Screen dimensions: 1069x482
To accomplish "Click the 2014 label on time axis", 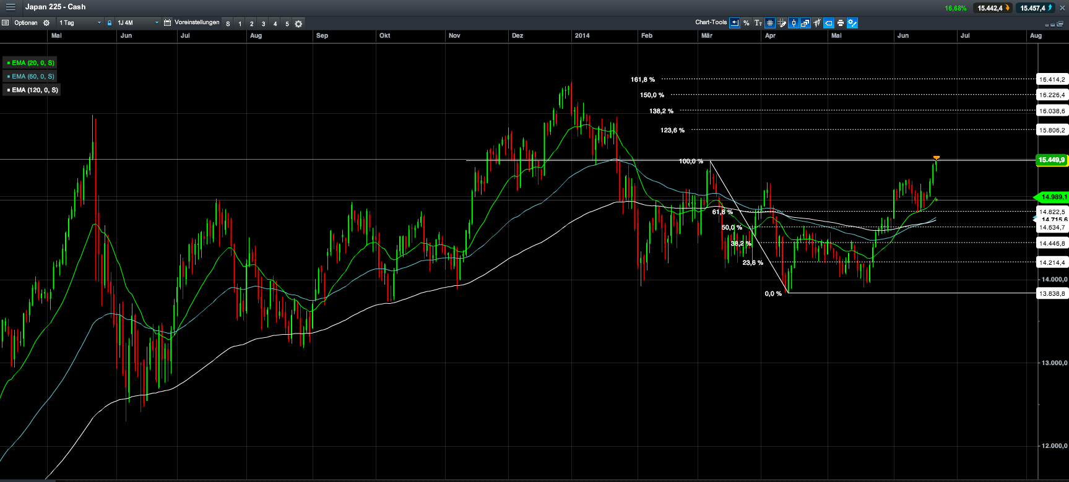I will coord(582,35).
